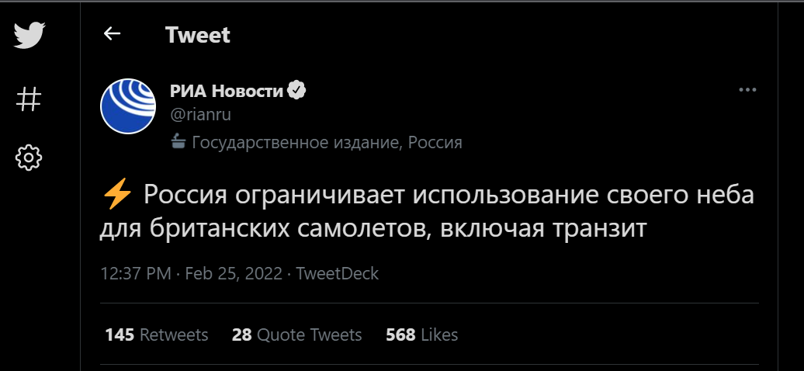Click the РИА Новости display name
Image resolution: width=804 pixels, height=371 pixels.
(x=227, y=91)
